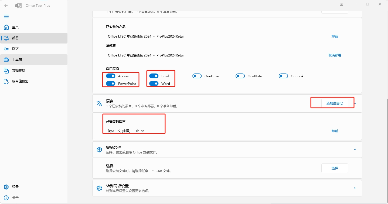Click 取消部署 to cancel deployment
The width and height of the screenshot is (388, 204).
[335, 55]
